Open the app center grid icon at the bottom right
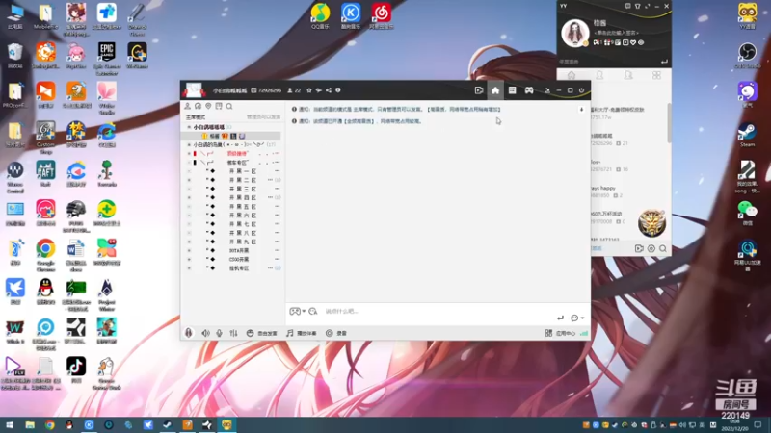The height and width of the screenshot is (433, 771). [x=548, y=333]
